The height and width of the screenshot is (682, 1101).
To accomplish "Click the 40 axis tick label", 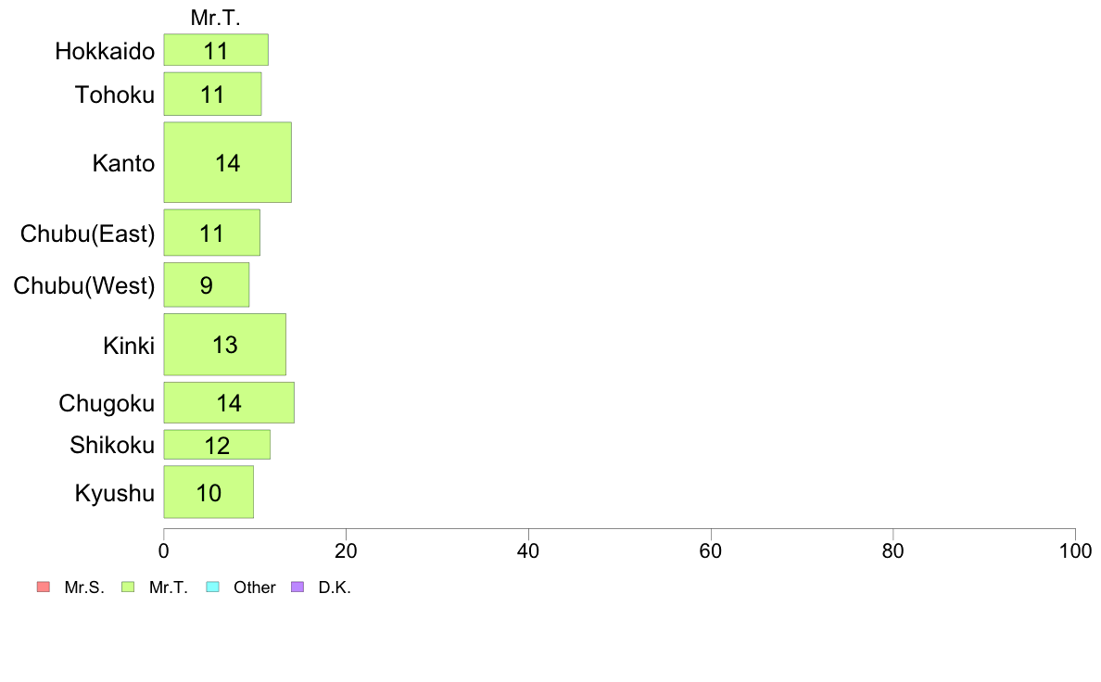I will pos(528,550).
